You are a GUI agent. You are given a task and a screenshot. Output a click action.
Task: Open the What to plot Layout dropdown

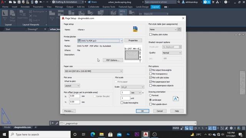(x=72, y=85)
